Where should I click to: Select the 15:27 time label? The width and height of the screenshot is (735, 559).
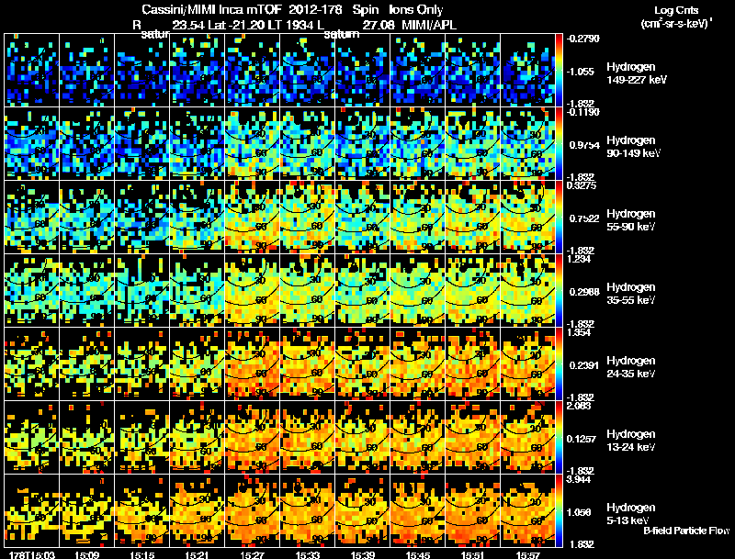coord(252,554)
